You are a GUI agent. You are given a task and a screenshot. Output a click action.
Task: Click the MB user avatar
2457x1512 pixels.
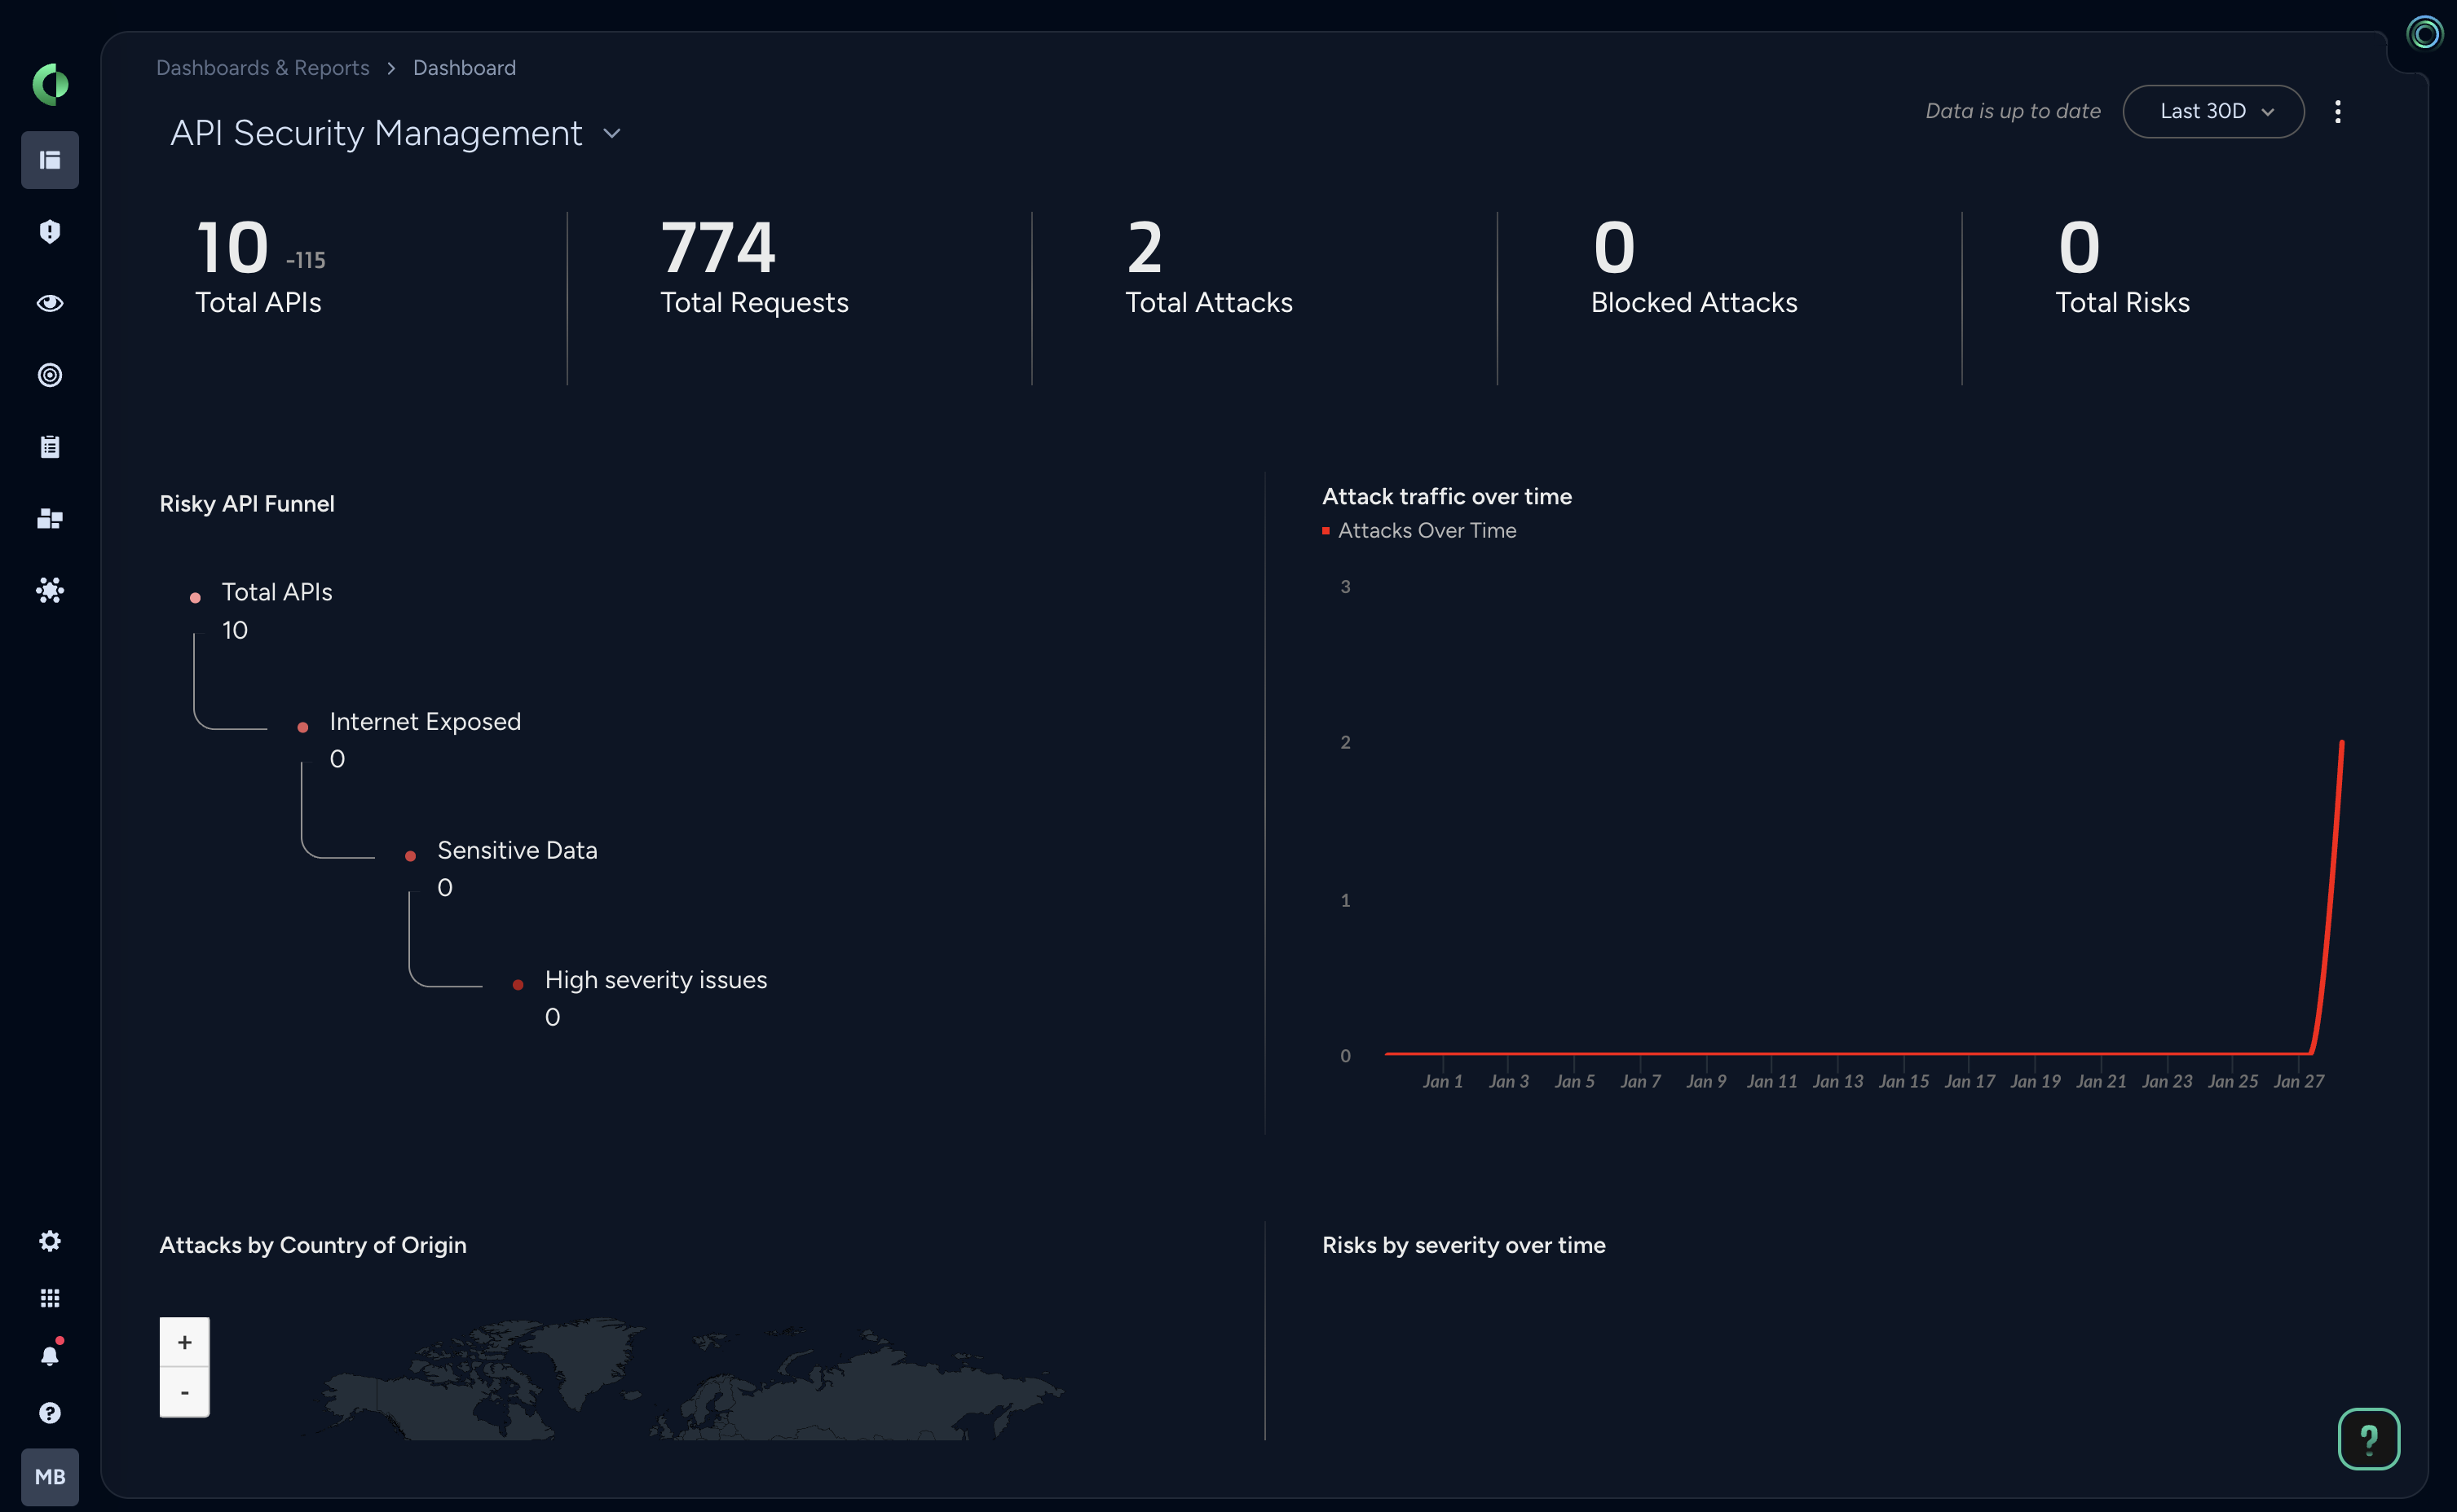coord(49,1477)
